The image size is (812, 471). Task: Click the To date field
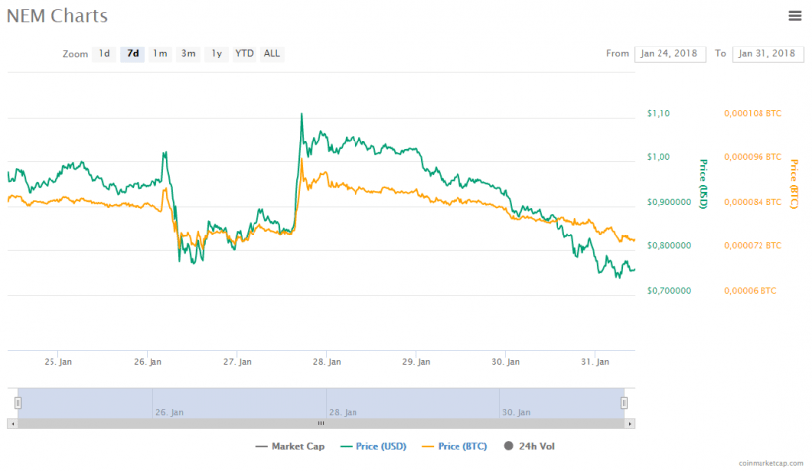pos(766,54)
